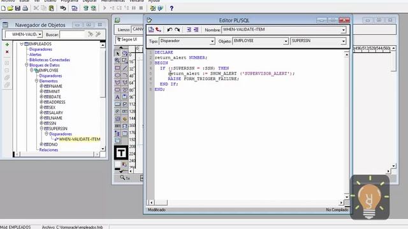Click the 'No Compilado' status text

point(337,209)
